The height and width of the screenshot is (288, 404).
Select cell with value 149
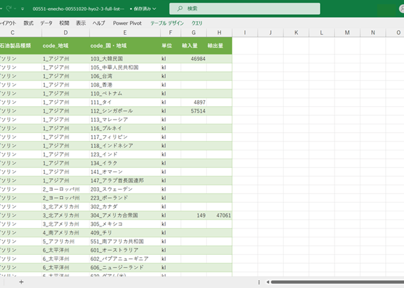(194, 215)
